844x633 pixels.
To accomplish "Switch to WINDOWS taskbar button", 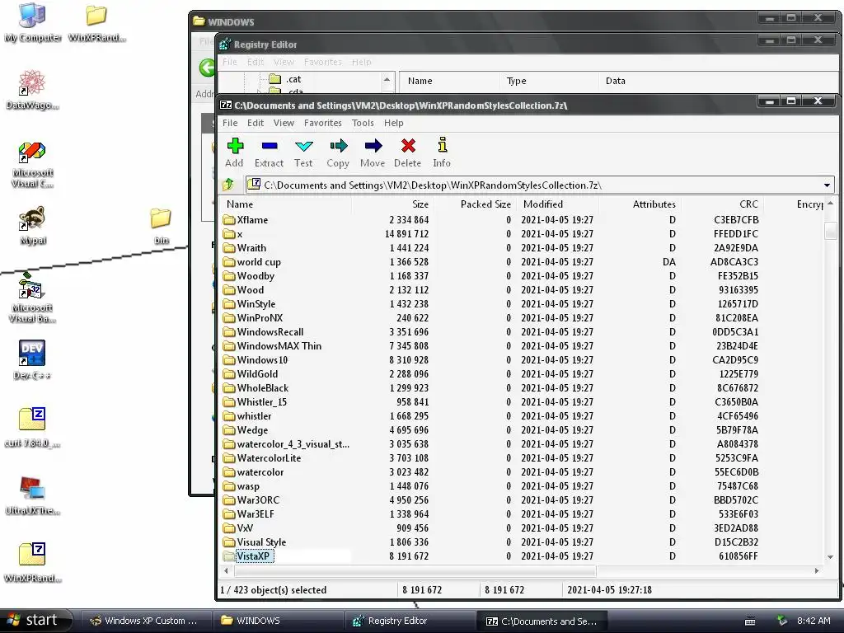I will 278,621.
